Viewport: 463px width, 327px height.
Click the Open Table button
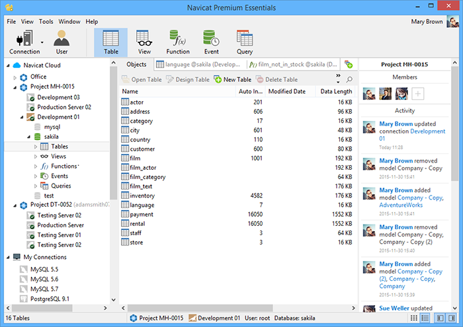[x=142, y=79]
